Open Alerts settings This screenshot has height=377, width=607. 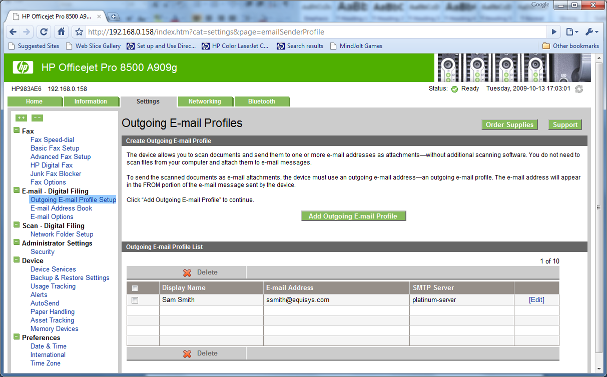39,294
